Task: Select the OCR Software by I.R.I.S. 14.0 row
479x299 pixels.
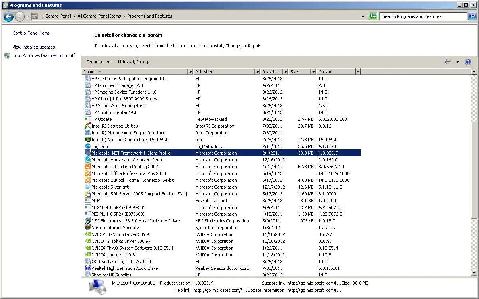Action: [x=222, y=262]
